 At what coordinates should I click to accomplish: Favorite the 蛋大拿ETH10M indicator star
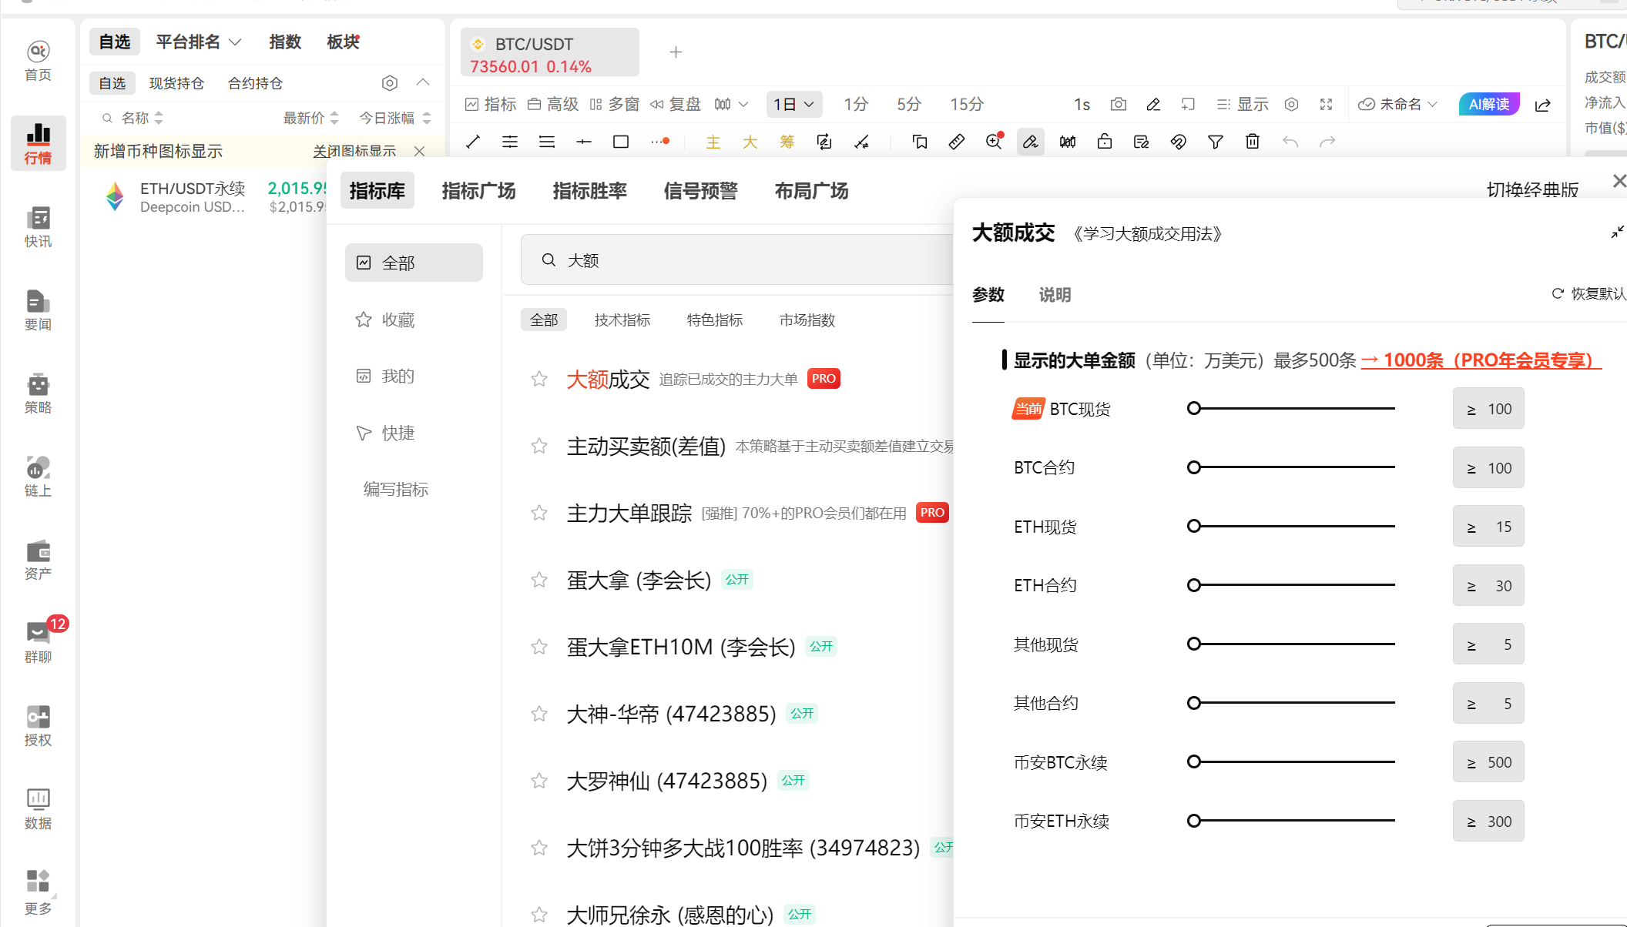[539, 647]
